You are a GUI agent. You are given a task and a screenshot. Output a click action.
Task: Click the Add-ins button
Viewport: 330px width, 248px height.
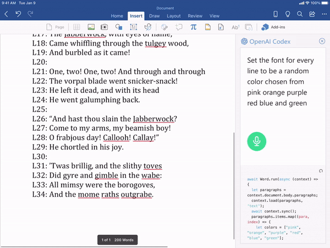click(273, 27)
